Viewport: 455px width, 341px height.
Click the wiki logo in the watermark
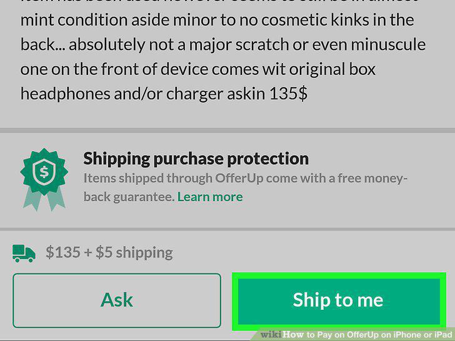pyautogui.click(x=271, y=334)
